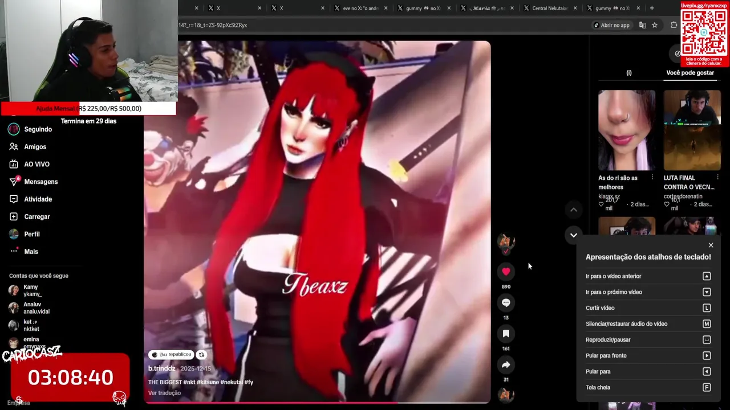Screen dimensions: 730x410
Task: Close the keyboard shortcuts popup
Action: click(711, 245)
